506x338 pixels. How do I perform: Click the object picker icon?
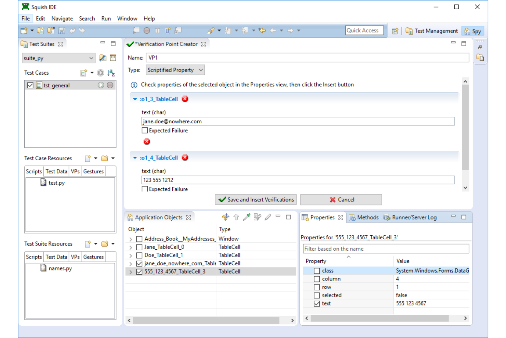[x=247, y=217]
